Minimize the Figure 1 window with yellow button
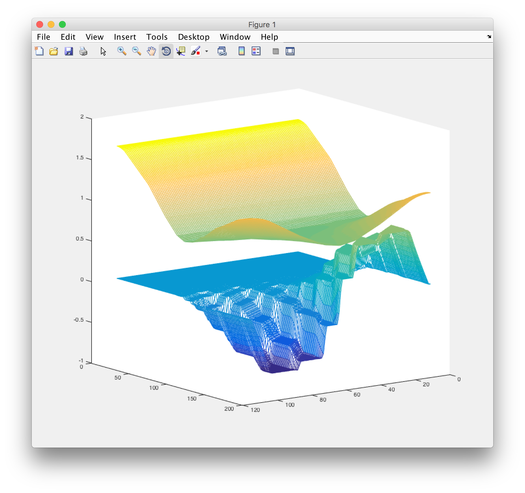 coord(51,25)
